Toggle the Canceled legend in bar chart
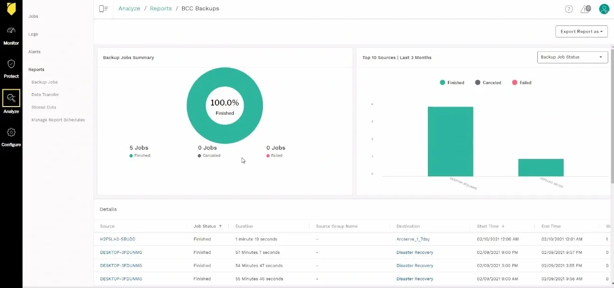This screenshot has height=288, width=614. tap(488, 83)
